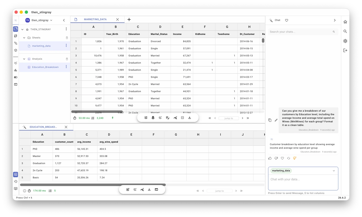Give thumbs down to the response

pyautogui.click(x=276, y=158)
